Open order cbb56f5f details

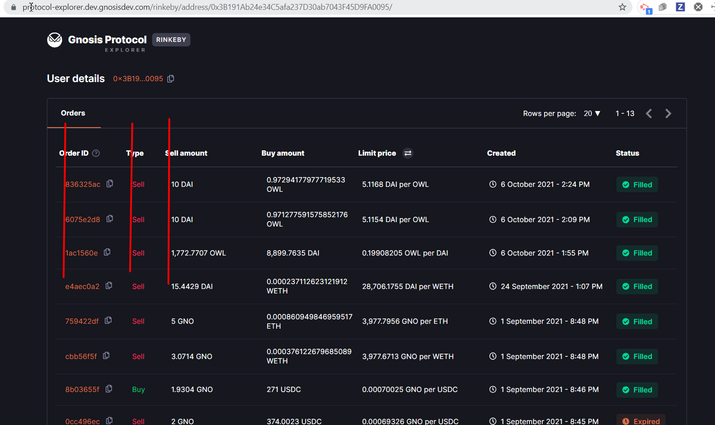click(x=81, y=356)
